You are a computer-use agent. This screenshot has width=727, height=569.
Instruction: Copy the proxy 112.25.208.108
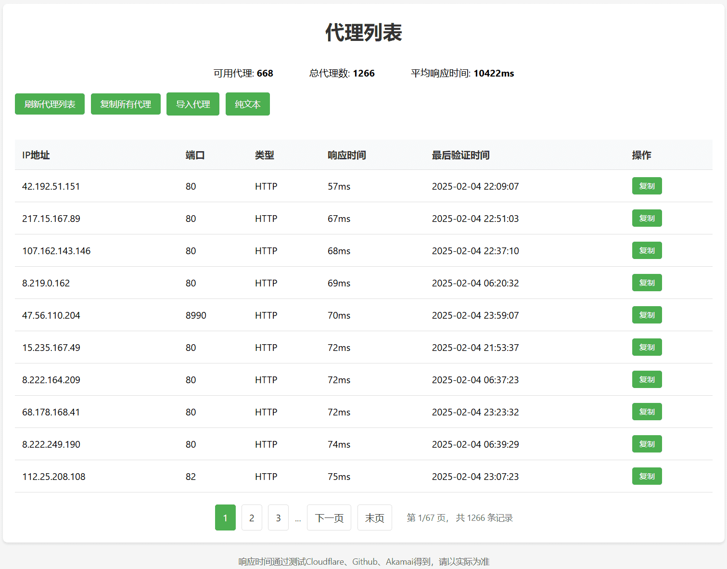pyautogui.click(x=647, y=476)
